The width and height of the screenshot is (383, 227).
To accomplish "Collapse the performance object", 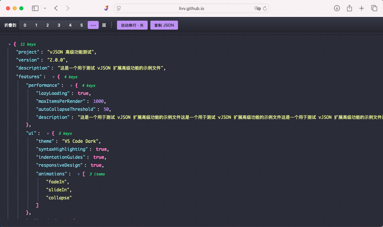I will pos(71,85).
